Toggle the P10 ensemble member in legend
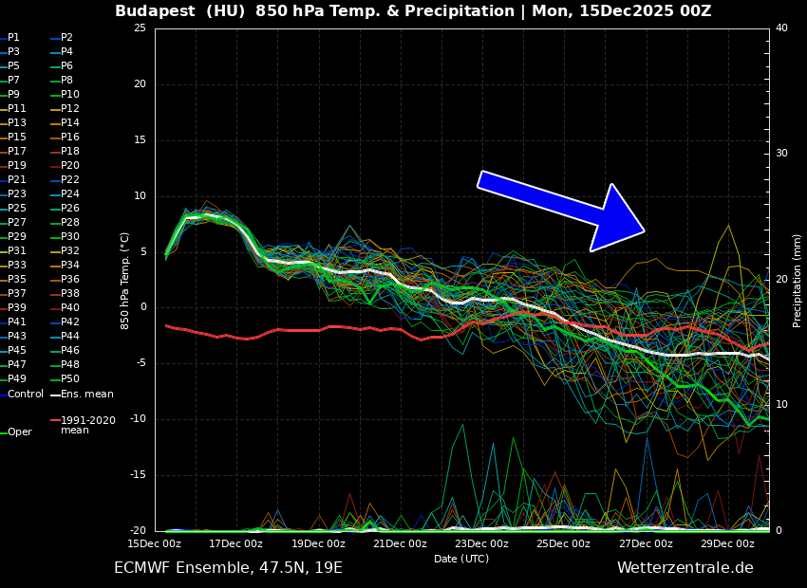The image size is (807, 588). [70, 95]
